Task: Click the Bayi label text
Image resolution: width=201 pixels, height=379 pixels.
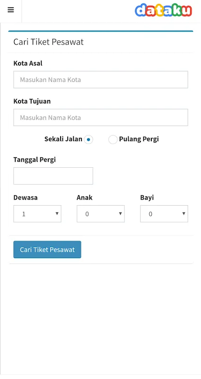Action: pyautogui.click(x=147, y=198)
